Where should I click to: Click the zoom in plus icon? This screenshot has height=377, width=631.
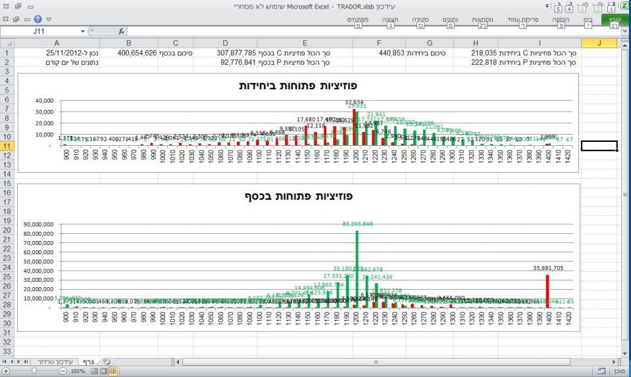[5, 372]
